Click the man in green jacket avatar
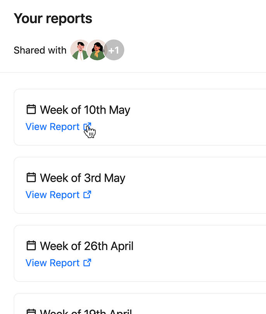Viewport: 266px width, 314px height. [x=80, y=50]
